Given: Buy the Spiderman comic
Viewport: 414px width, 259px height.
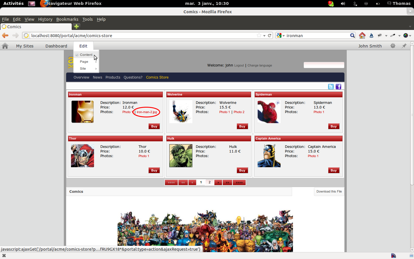Looking at the screenshot, I should click(x=334, y=126).
